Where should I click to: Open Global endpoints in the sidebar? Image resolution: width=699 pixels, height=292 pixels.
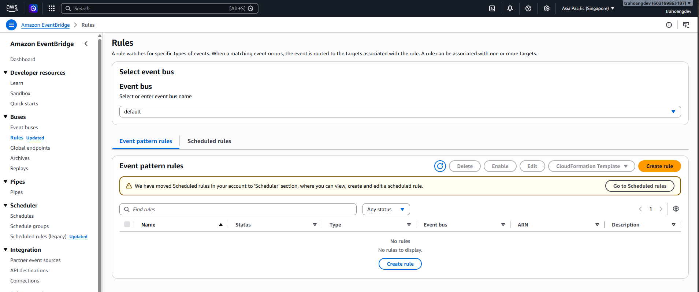click(30, 148)
